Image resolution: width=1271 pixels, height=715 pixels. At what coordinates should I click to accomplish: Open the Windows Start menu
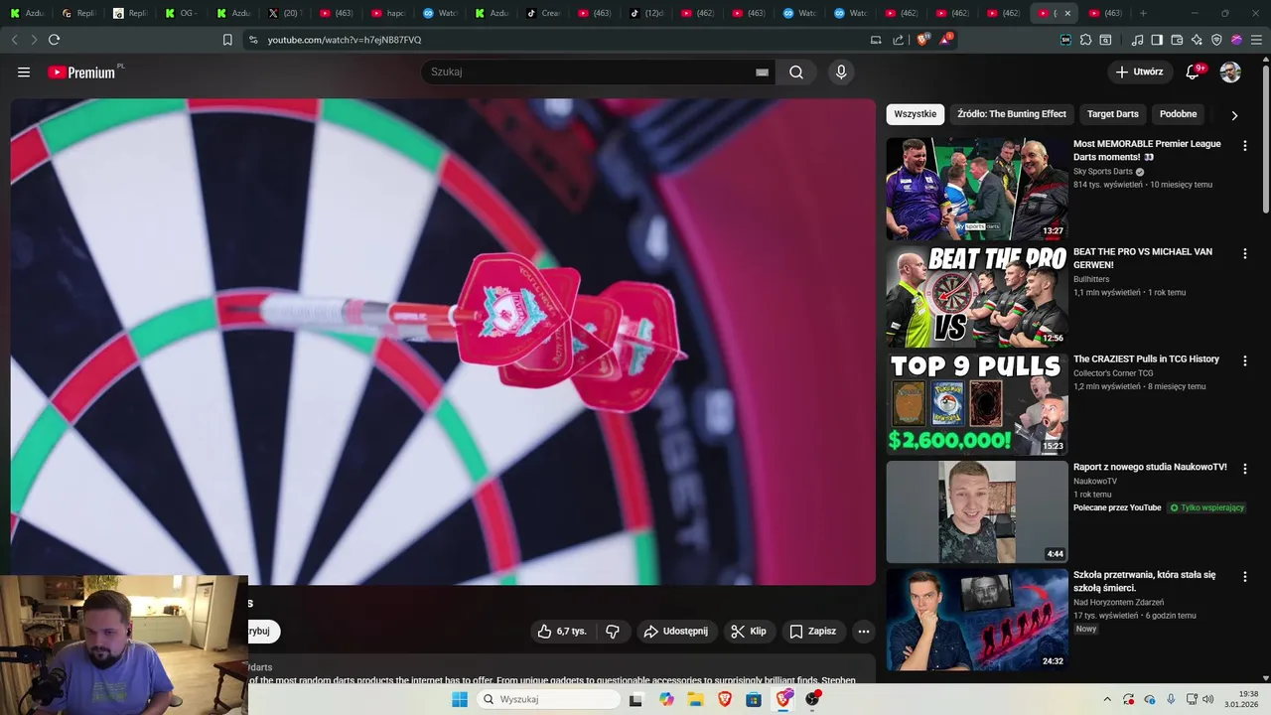pos(460,699)
